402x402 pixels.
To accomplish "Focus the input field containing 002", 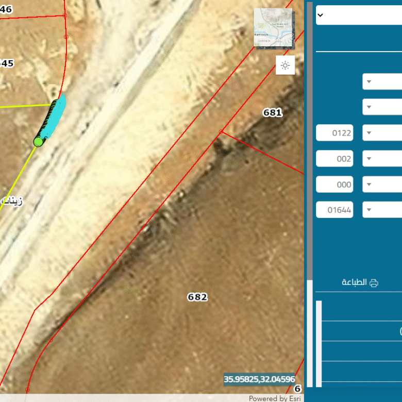I will click(334, 159).
